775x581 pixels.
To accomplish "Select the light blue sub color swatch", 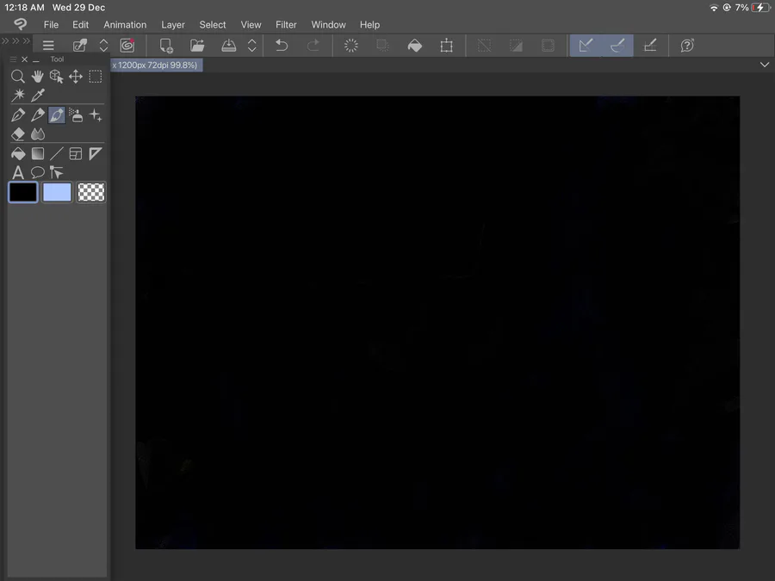I will (57, 192).
